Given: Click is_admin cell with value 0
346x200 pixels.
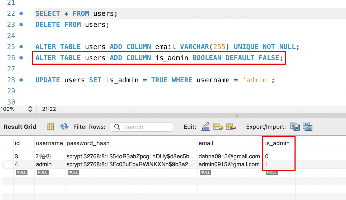Looking at the screenshot, I should point(279,156).
